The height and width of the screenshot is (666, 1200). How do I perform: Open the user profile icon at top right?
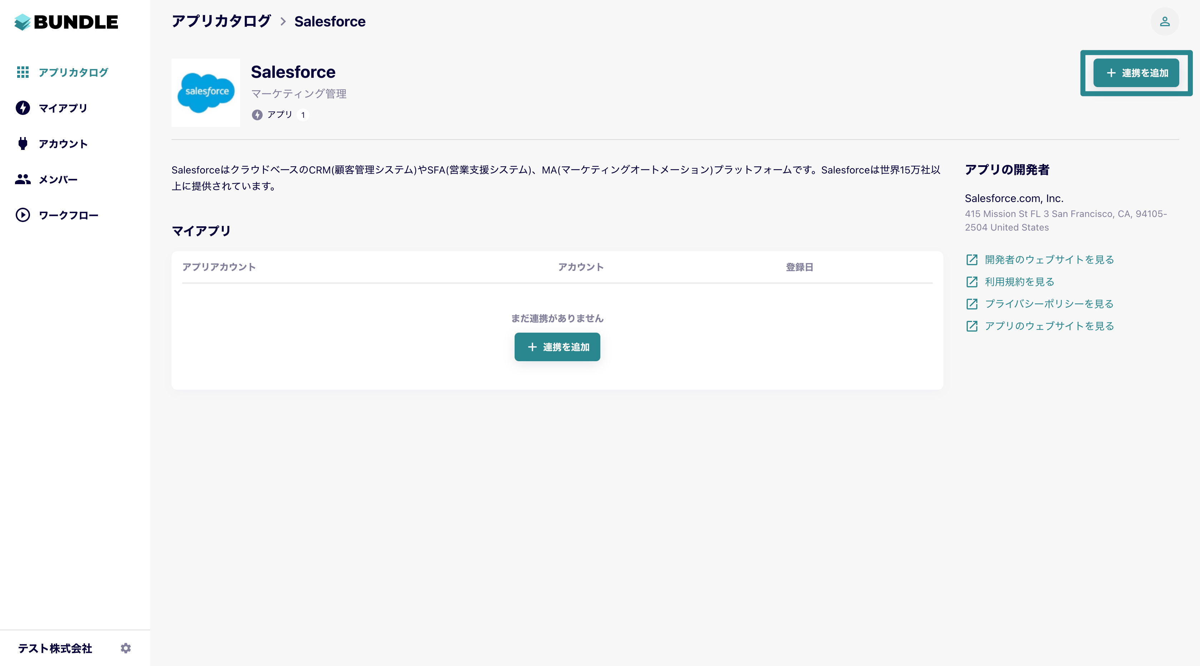pos(1165,21)
